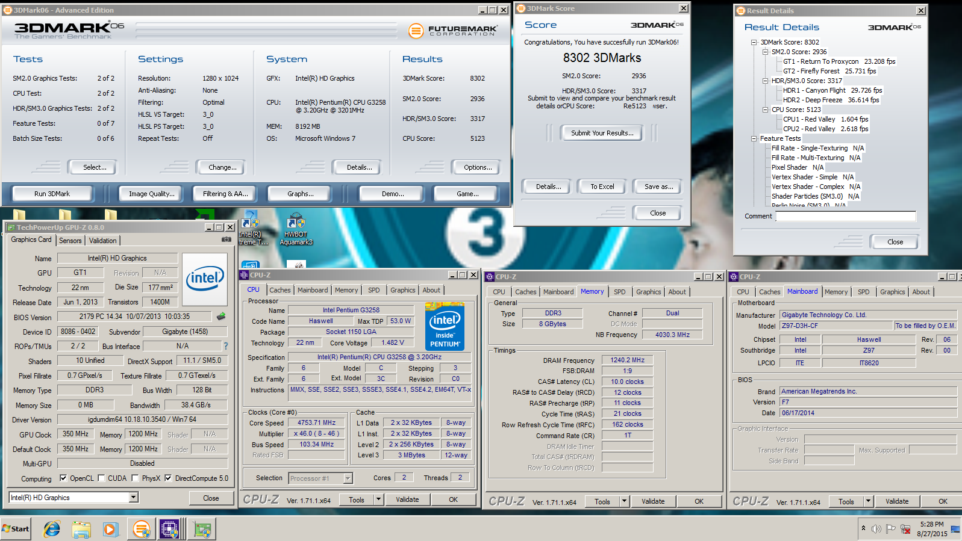Select GPU-Z taskbar icon

point(203,529)
